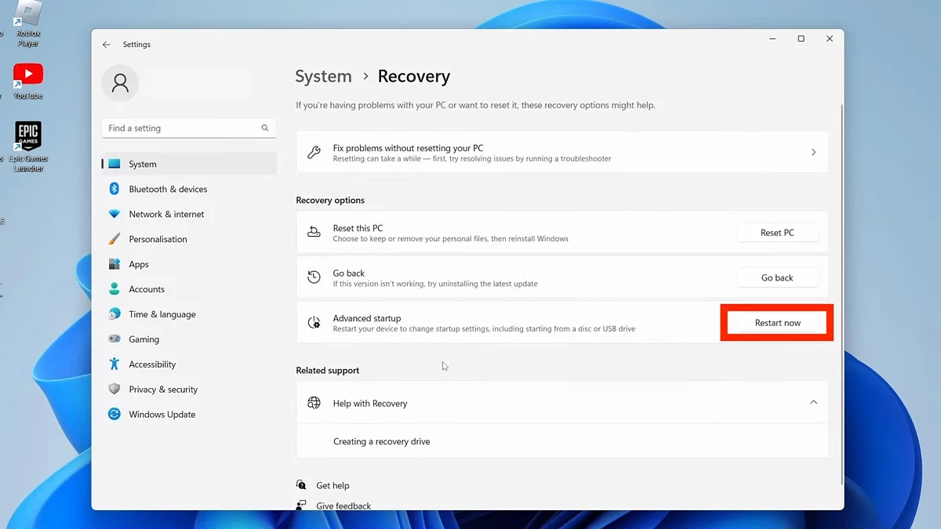Click the Personalisation paintbrush icon
Image resolution: width=941 pixels, height=529 pixels.
click(x=114, y=239)
